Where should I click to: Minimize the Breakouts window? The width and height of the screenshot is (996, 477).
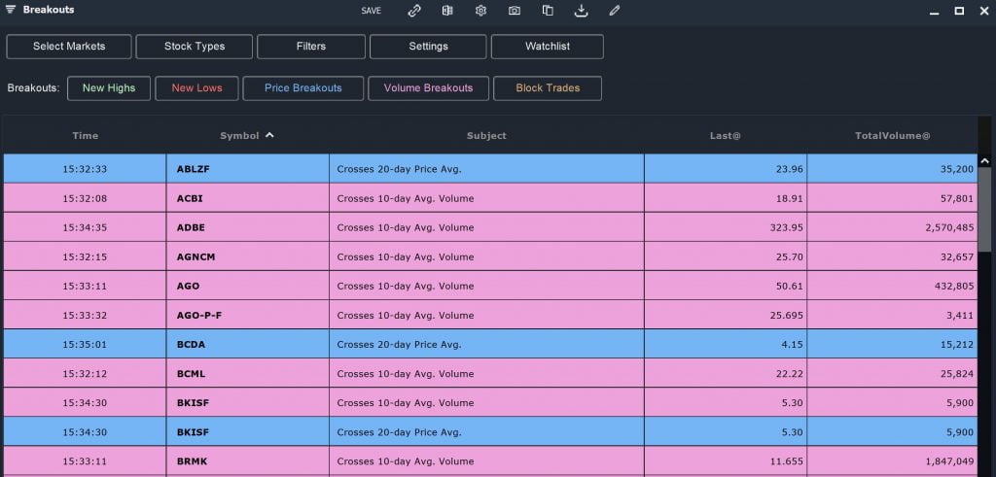click(935, 12)
